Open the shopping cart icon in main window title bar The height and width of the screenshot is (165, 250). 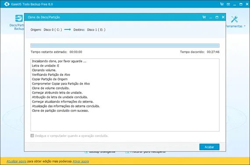pos(222,4)
